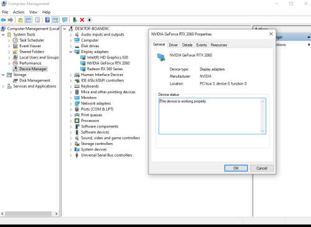Open the Action menu
The height and width of the screenshot is (227, 311).
click(19, 12)
